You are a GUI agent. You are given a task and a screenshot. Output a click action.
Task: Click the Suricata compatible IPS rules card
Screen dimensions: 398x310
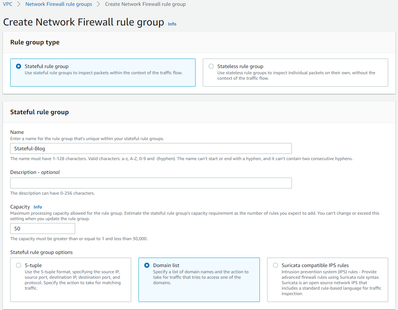click(x=327, y=279)
